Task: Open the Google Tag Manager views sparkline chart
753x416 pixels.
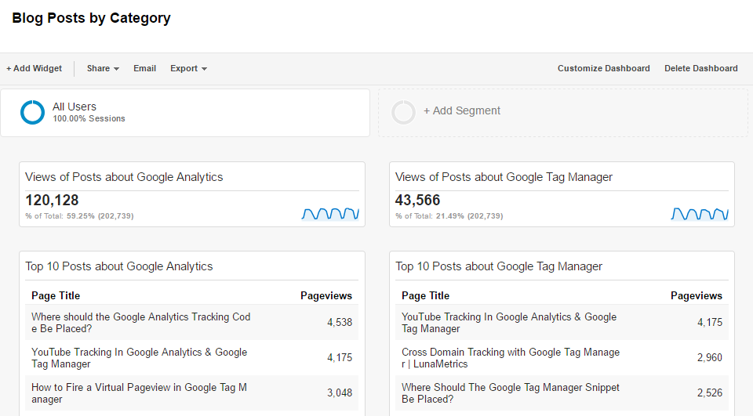Action: [700, 214]
